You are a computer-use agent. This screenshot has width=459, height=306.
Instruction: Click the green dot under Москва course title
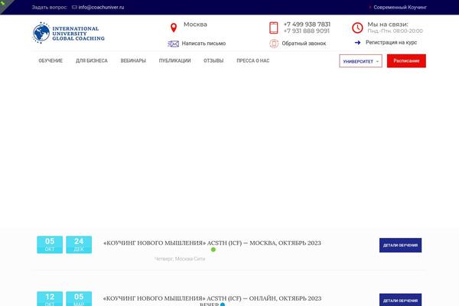213,249
